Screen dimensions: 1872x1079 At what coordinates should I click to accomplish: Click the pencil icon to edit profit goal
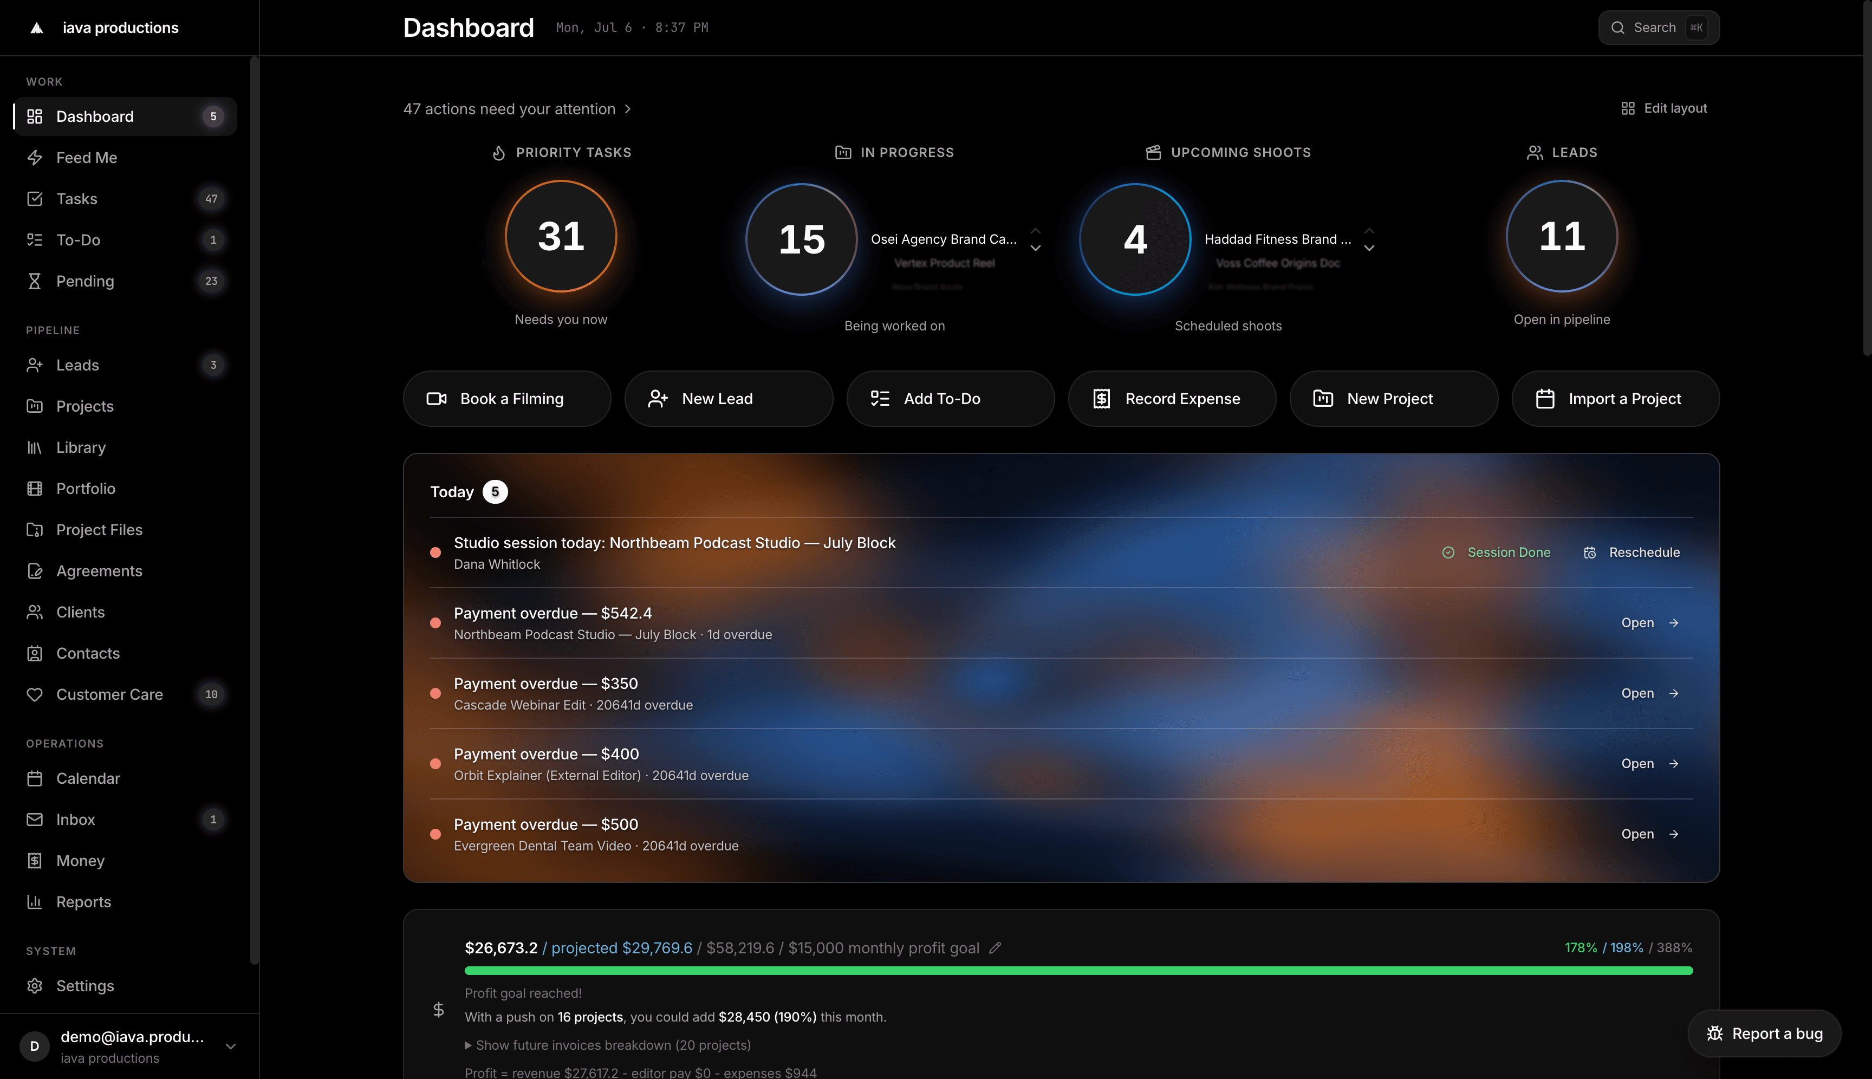995,948
